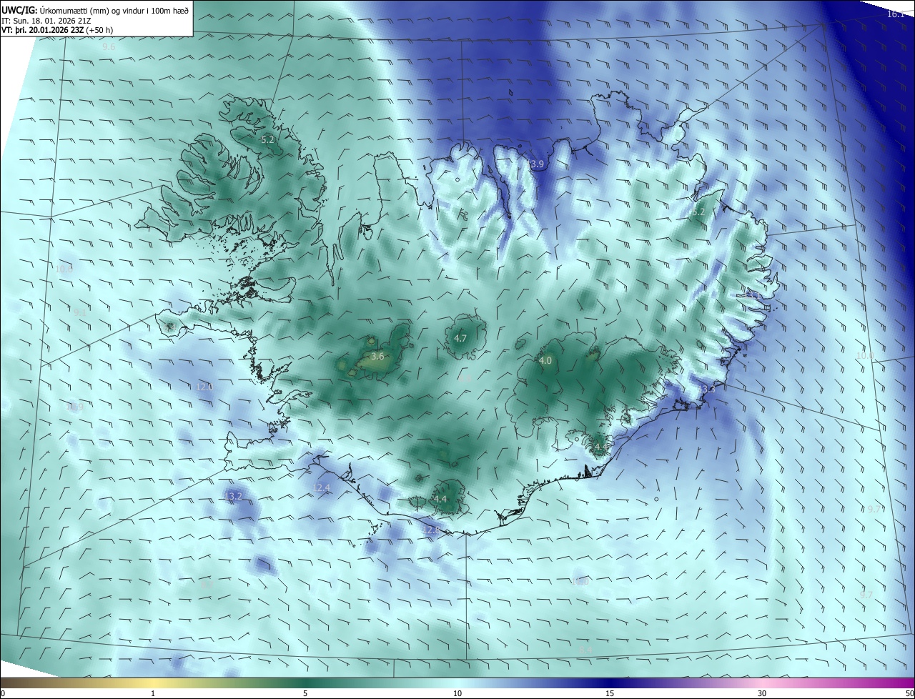The width and height of the screenshot is (915, 699).
Task: Click the 12.4 value near the south coast
Action: tap(322, 488)
